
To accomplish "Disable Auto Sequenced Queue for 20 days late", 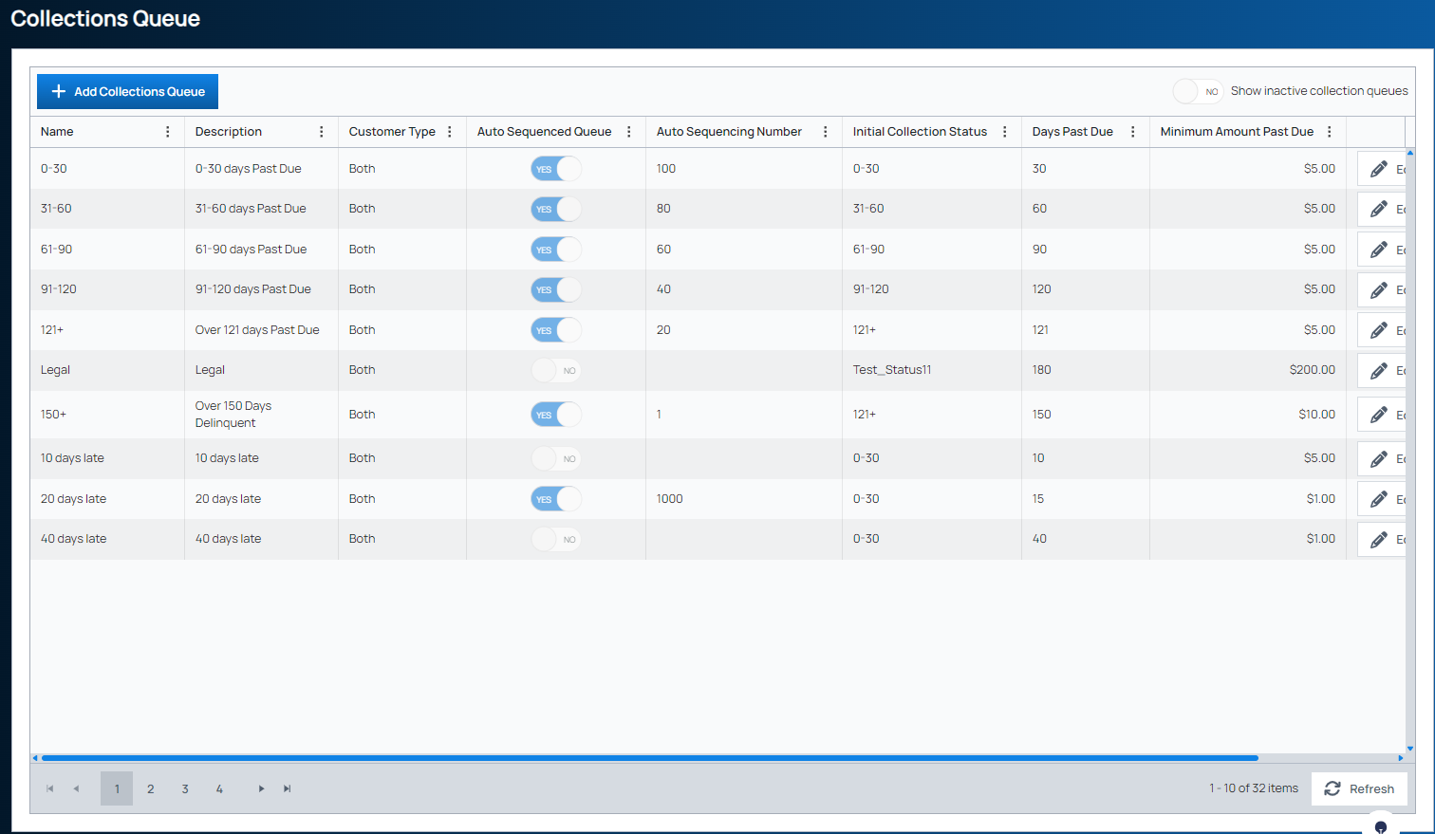I will click(x=556, y=499).
